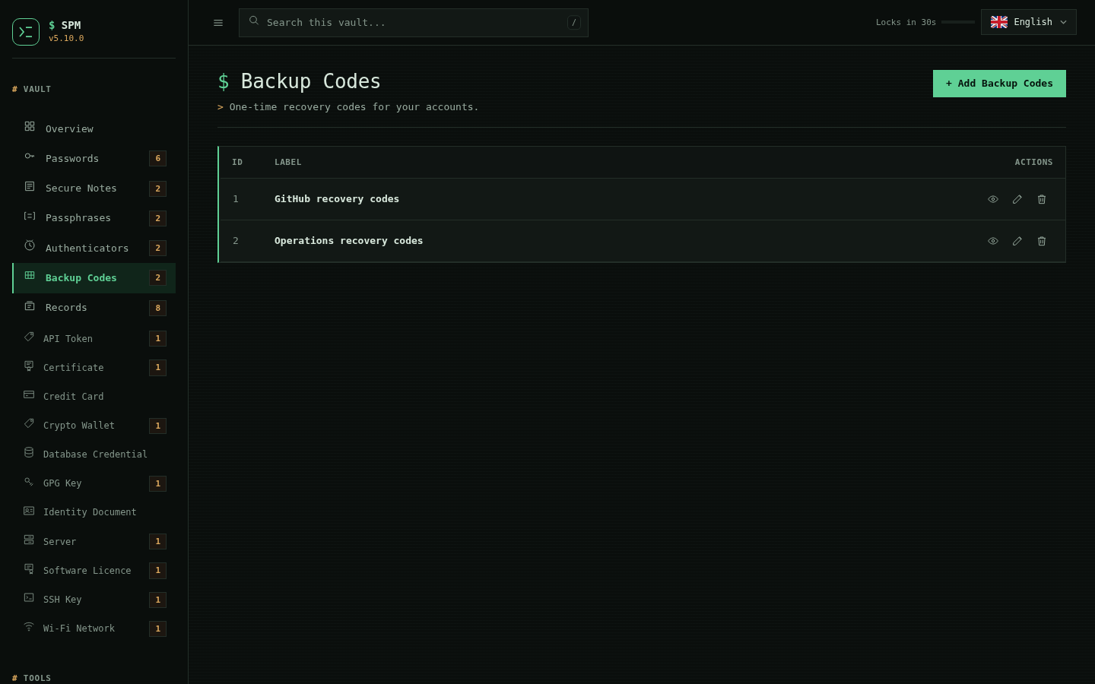Click the search magnifier icon
The width and height of the screenshot is (1095, 684).
[254, 21]
